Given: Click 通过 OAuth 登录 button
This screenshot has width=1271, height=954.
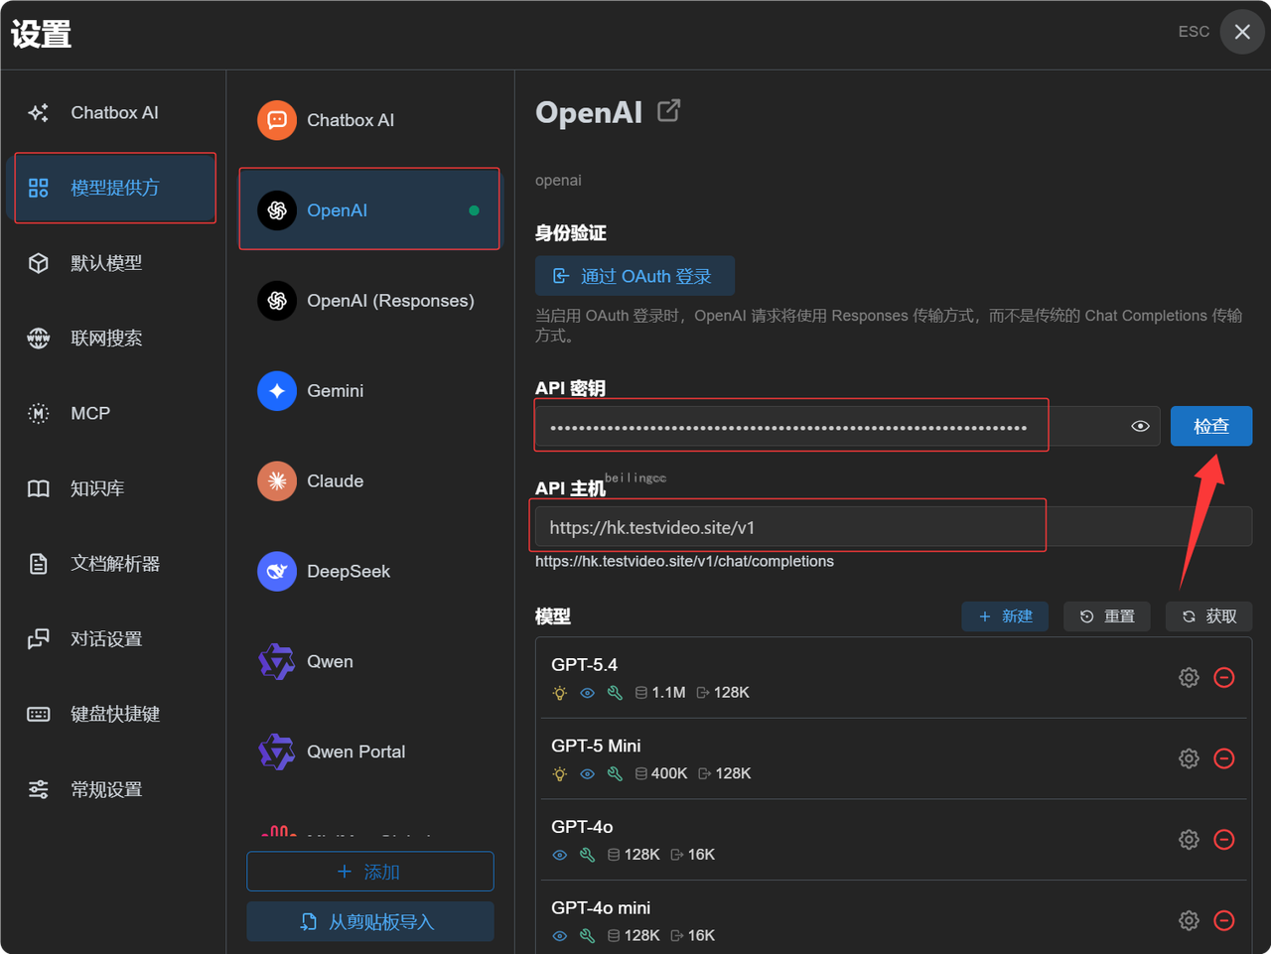Looking at the screenshot, I should coord(635,276).
